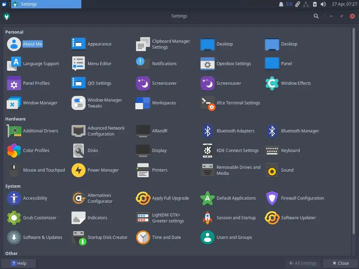Launch ARandR screen layout tool
The image size is (359, 269).
pos(151,131)
